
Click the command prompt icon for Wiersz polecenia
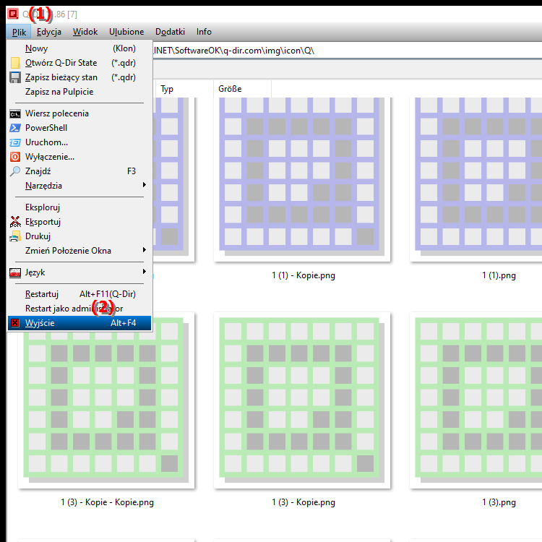[x=15, y=113]
